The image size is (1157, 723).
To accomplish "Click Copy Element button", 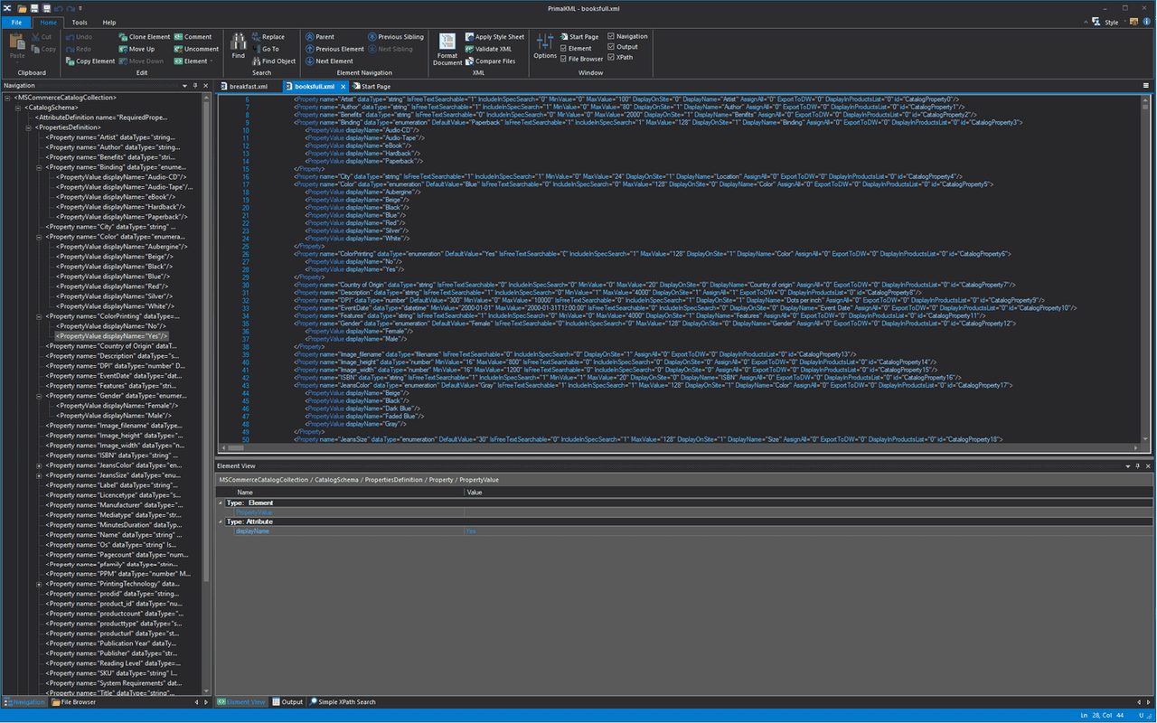I will click(x=90, y=61).
